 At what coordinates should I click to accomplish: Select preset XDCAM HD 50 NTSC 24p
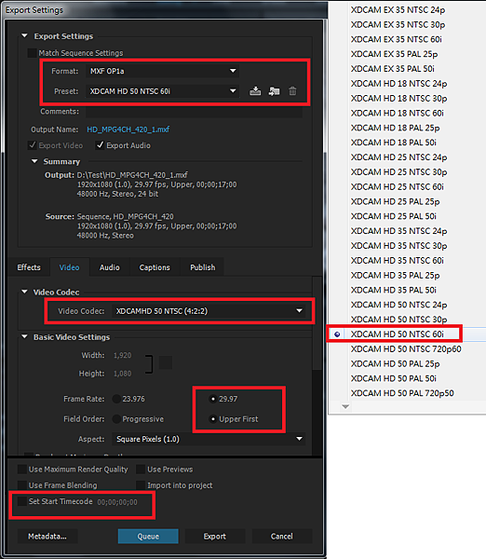pos(399,305)
